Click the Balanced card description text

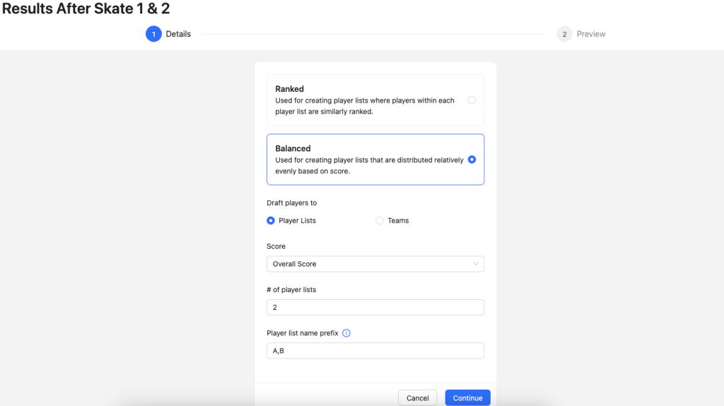pos(368,166)
